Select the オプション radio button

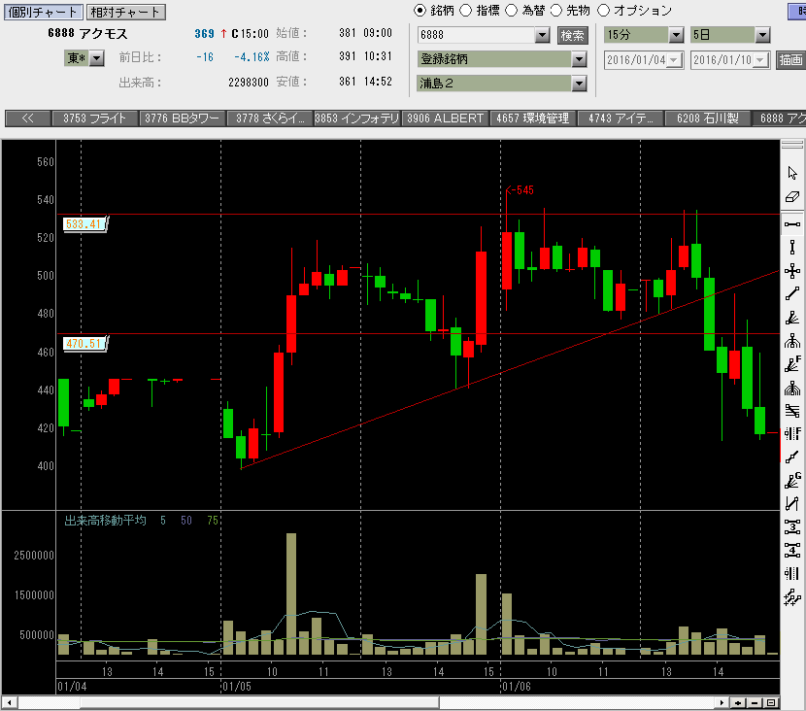click(x=603, y=11)
